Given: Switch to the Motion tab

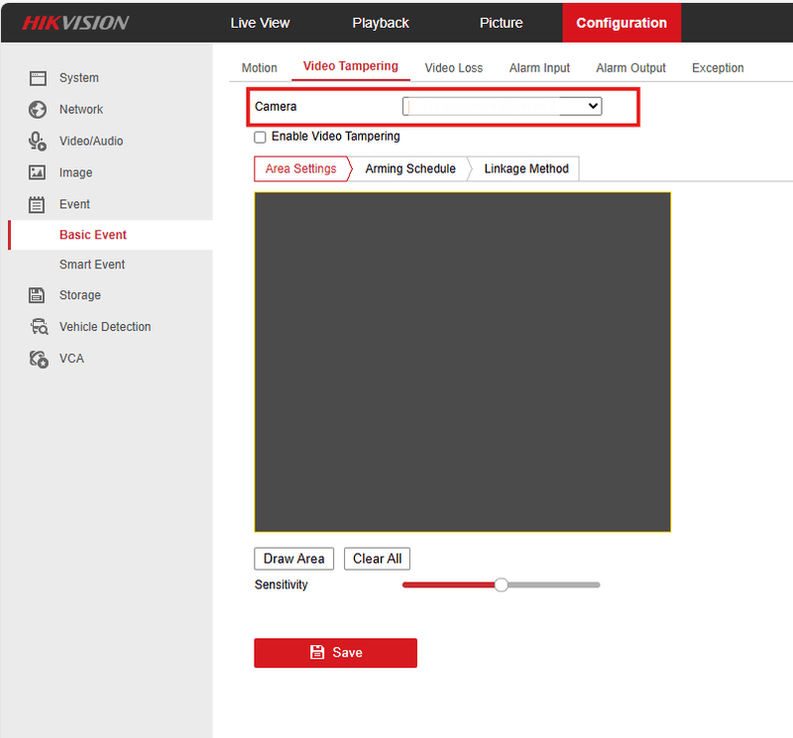Looking at the screenshot, I should (259, 67).
